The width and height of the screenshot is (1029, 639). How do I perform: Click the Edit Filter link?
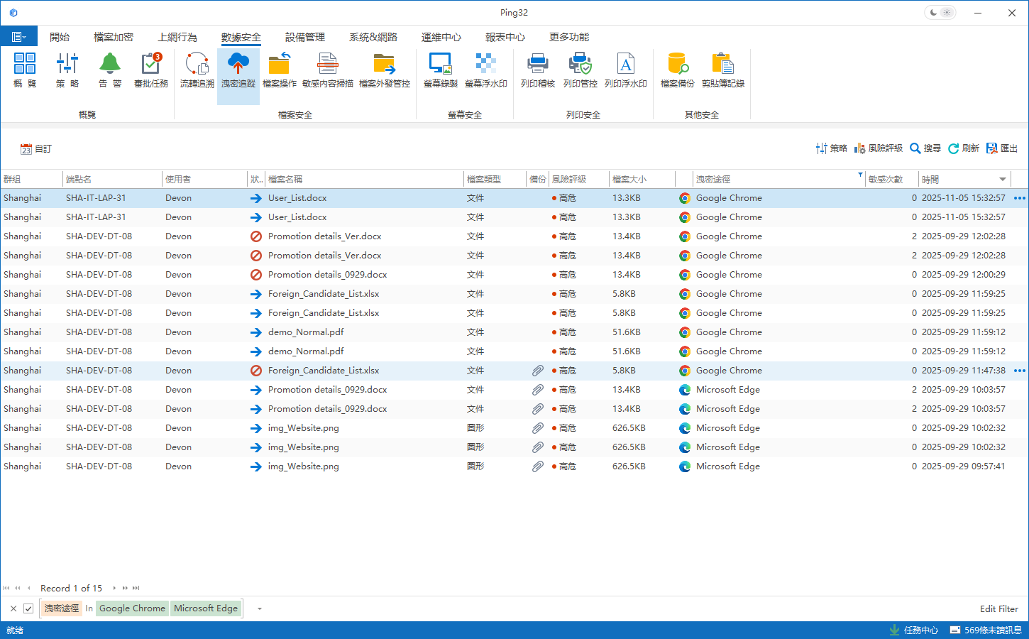[x=998, y=608]
